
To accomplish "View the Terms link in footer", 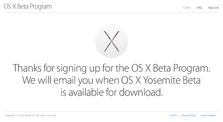I will pos(173,115).
